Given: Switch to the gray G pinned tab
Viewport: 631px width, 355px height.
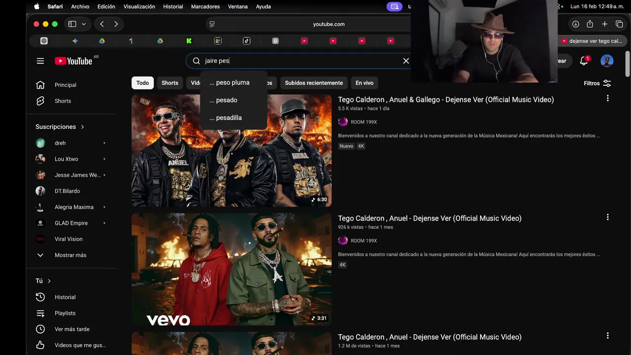Looking at the screenshot, I should point(276,41).
